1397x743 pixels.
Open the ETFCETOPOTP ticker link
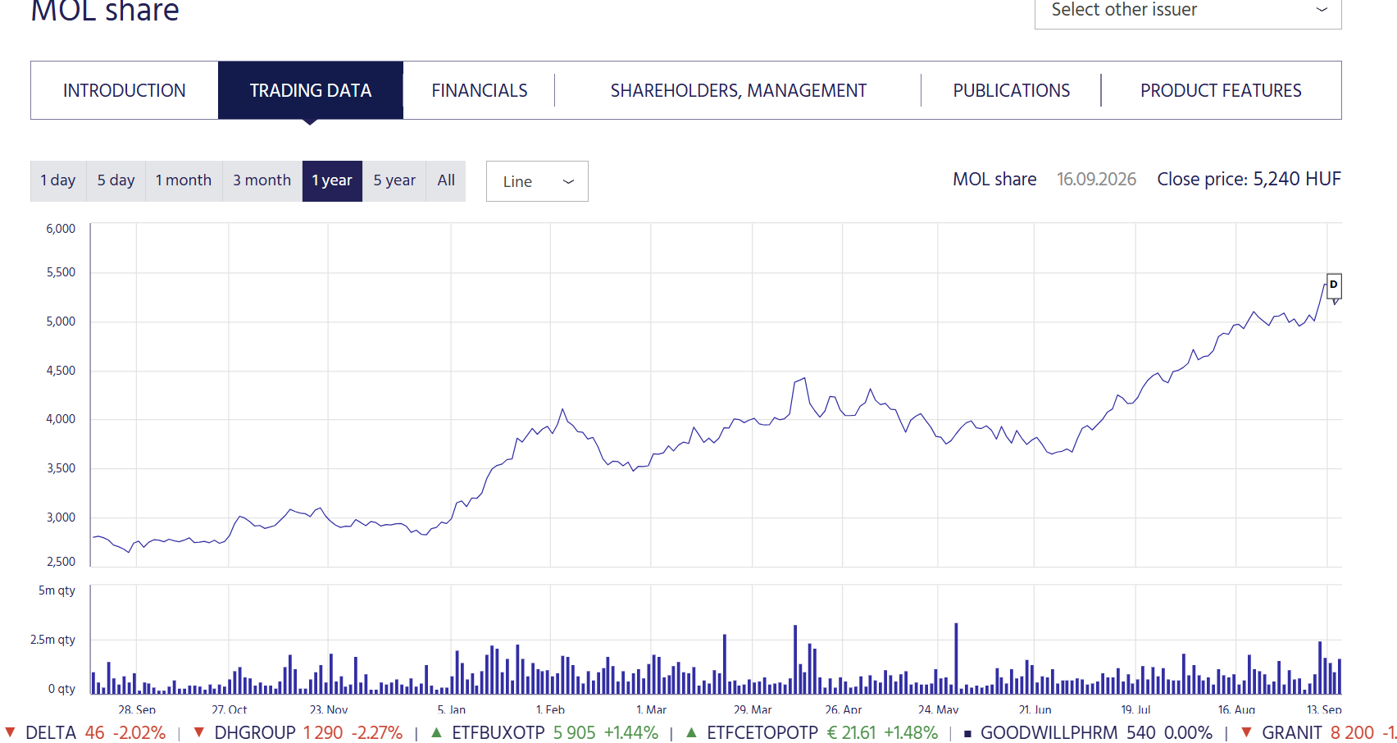click(762, 732)
